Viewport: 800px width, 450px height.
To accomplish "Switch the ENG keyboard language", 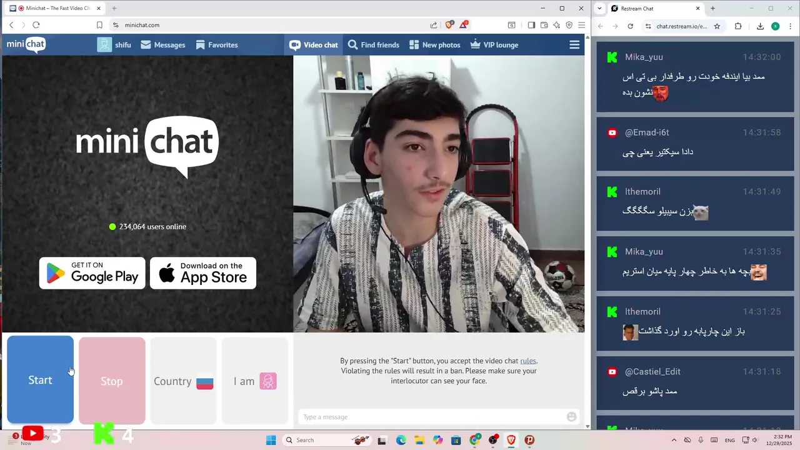I will [729, 440].
